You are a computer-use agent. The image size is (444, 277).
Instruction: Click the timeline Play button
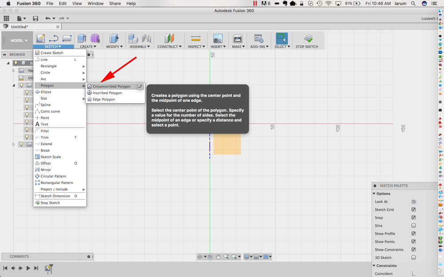[28, 268]
